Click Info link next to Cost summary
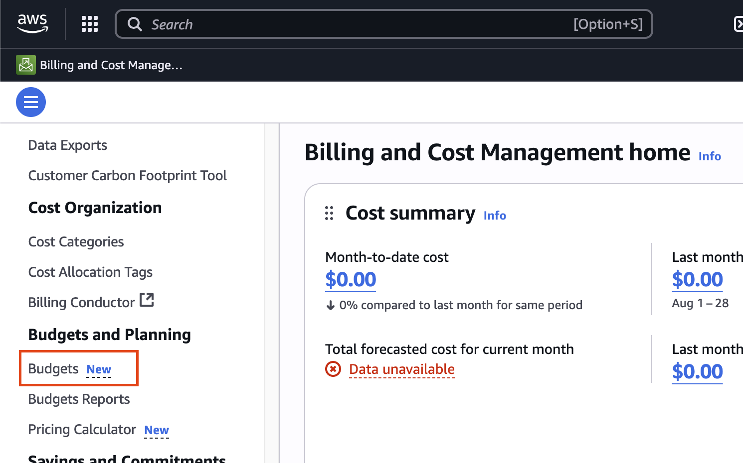 click(495, 216)
